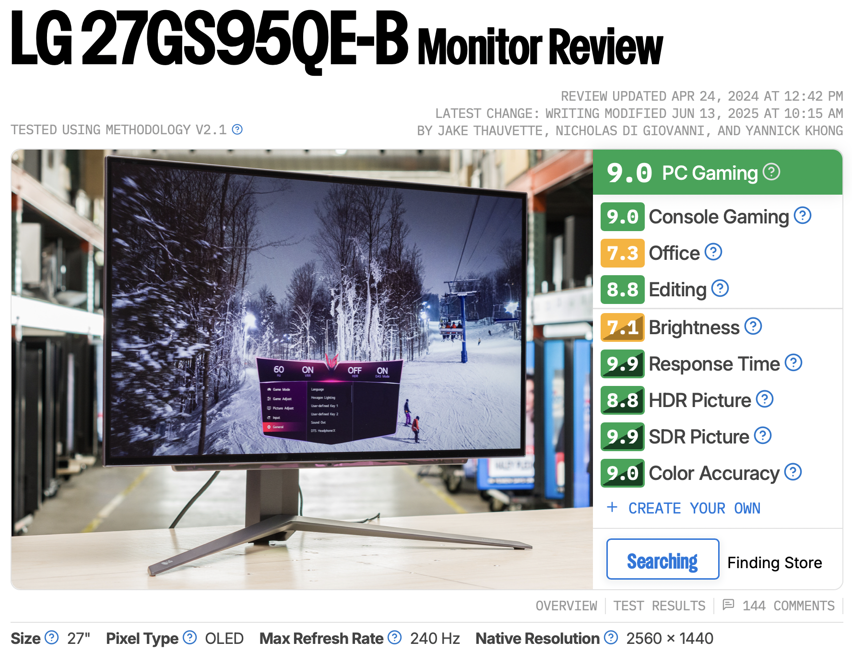Click help icon beside Methodology v2.1
The width and height of the screenshot is (852, 653).
tap(237, 129)
